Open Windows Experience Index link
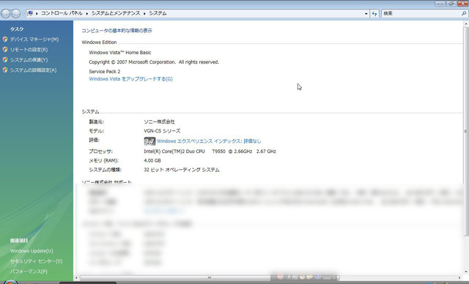This screenshot has height=284, width=469. [x=209, y=141]
